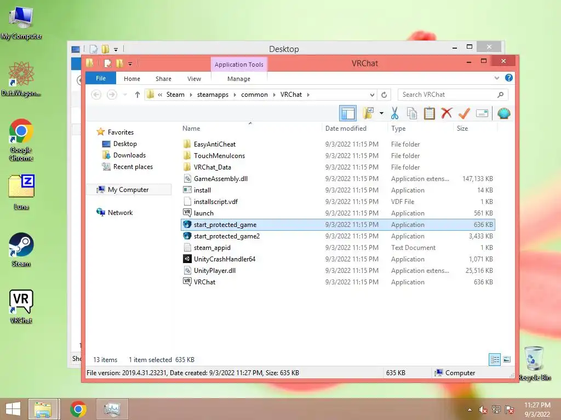The width and height of the screenshot is (561, 420).
Task: Select the start_protected_game2 file
Action: [x=338, y=236]
